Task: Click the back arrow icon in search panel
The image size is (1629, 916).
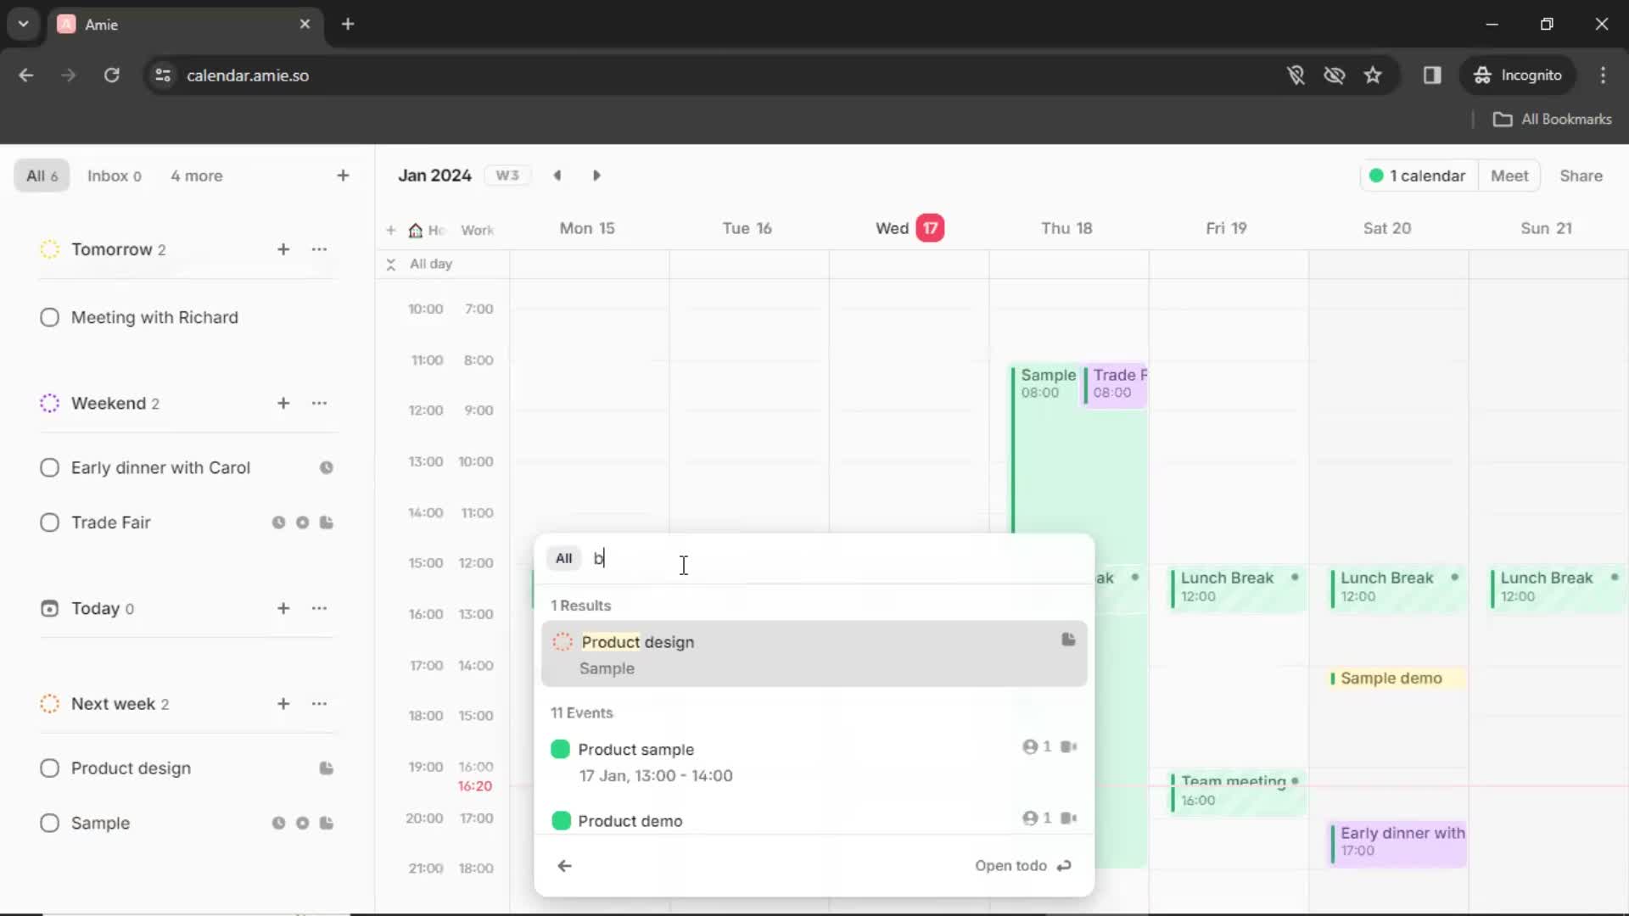Action: [x=564, y=864]
